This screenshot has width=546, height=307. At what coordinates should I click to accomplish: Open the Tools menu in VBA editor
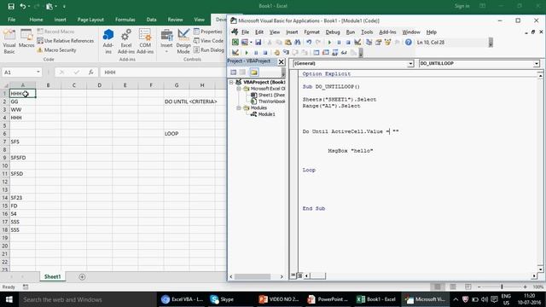click(x=367, y=32)
